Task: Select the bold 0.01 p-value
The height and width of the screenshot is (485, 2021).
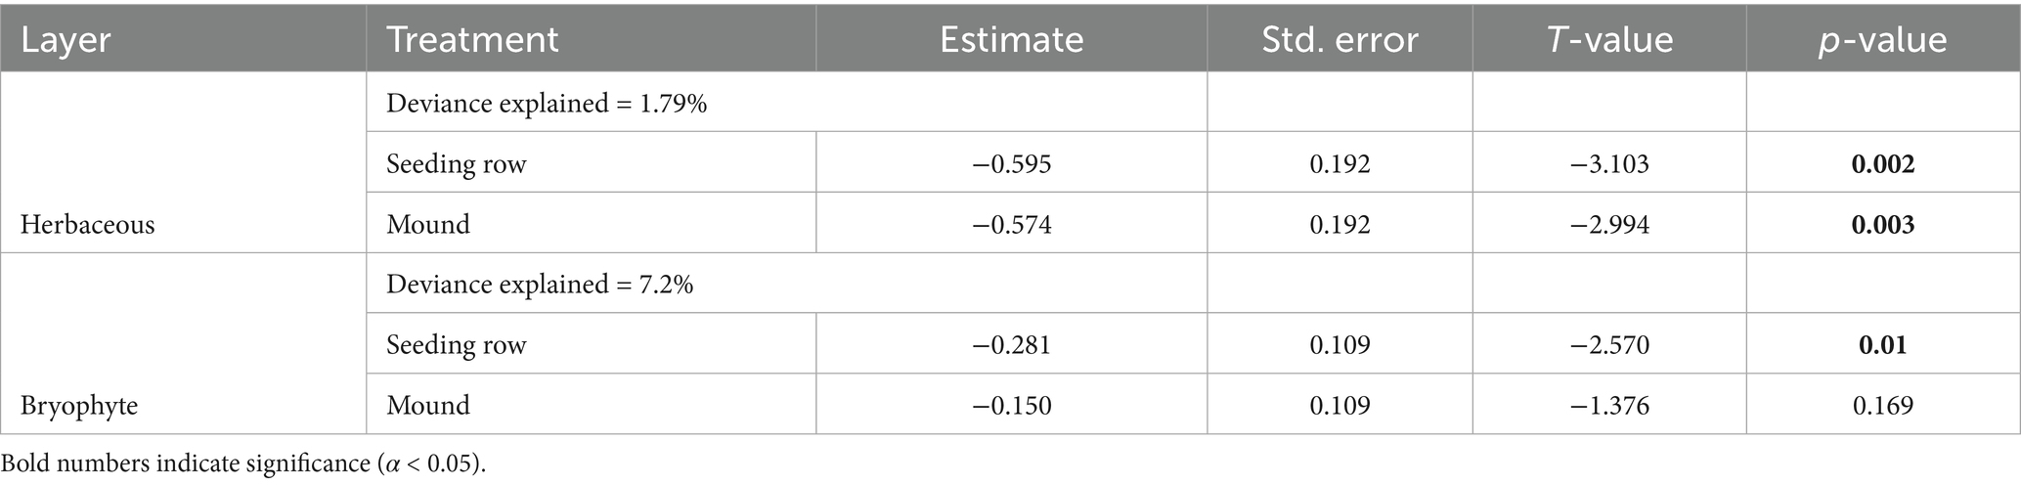Action: [x=1882, y=344]
